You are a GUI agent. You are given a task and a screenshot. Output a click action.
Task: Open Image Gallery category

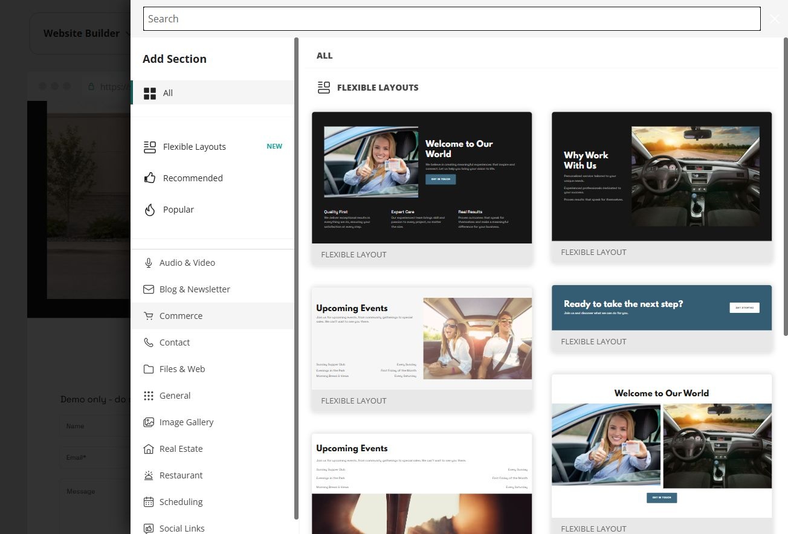click(x=213, y=422)
